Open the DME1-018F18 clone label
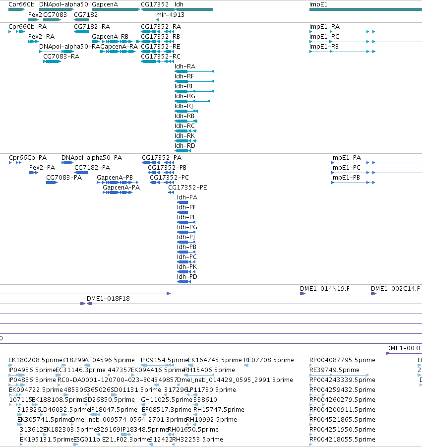Viewport: 422px width, 447px height. [x=108, y=299]
